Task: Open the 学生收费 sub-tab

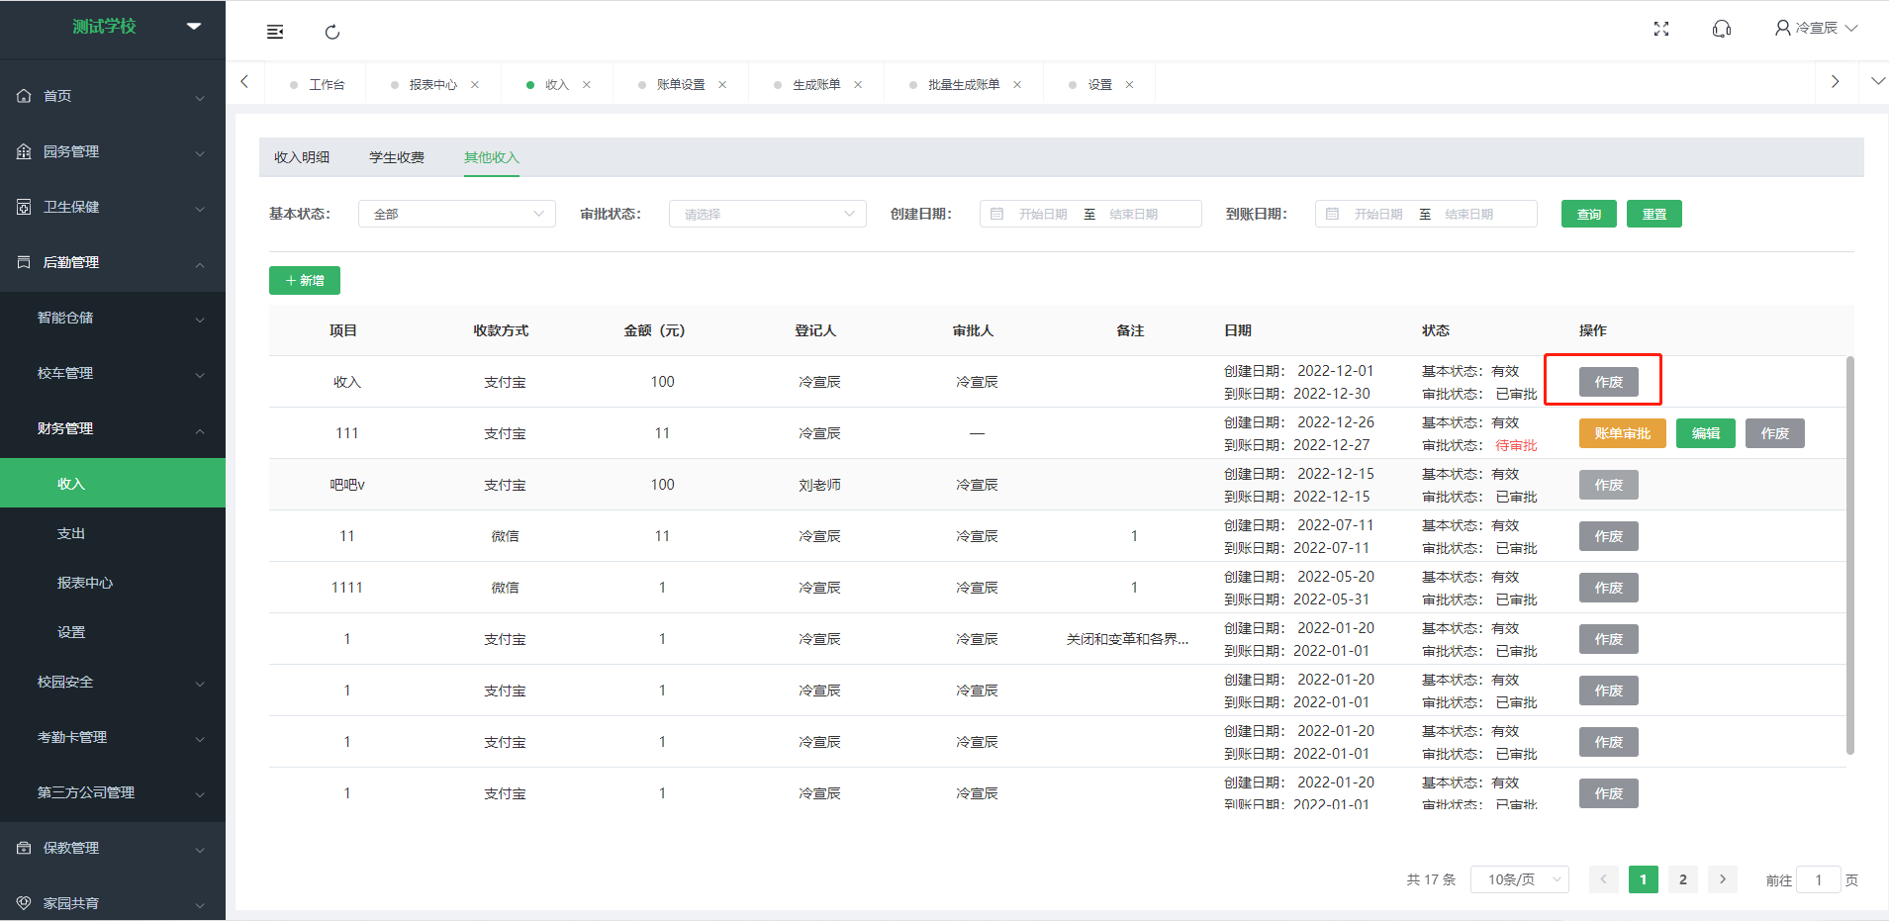Action: tap(397, 157)
